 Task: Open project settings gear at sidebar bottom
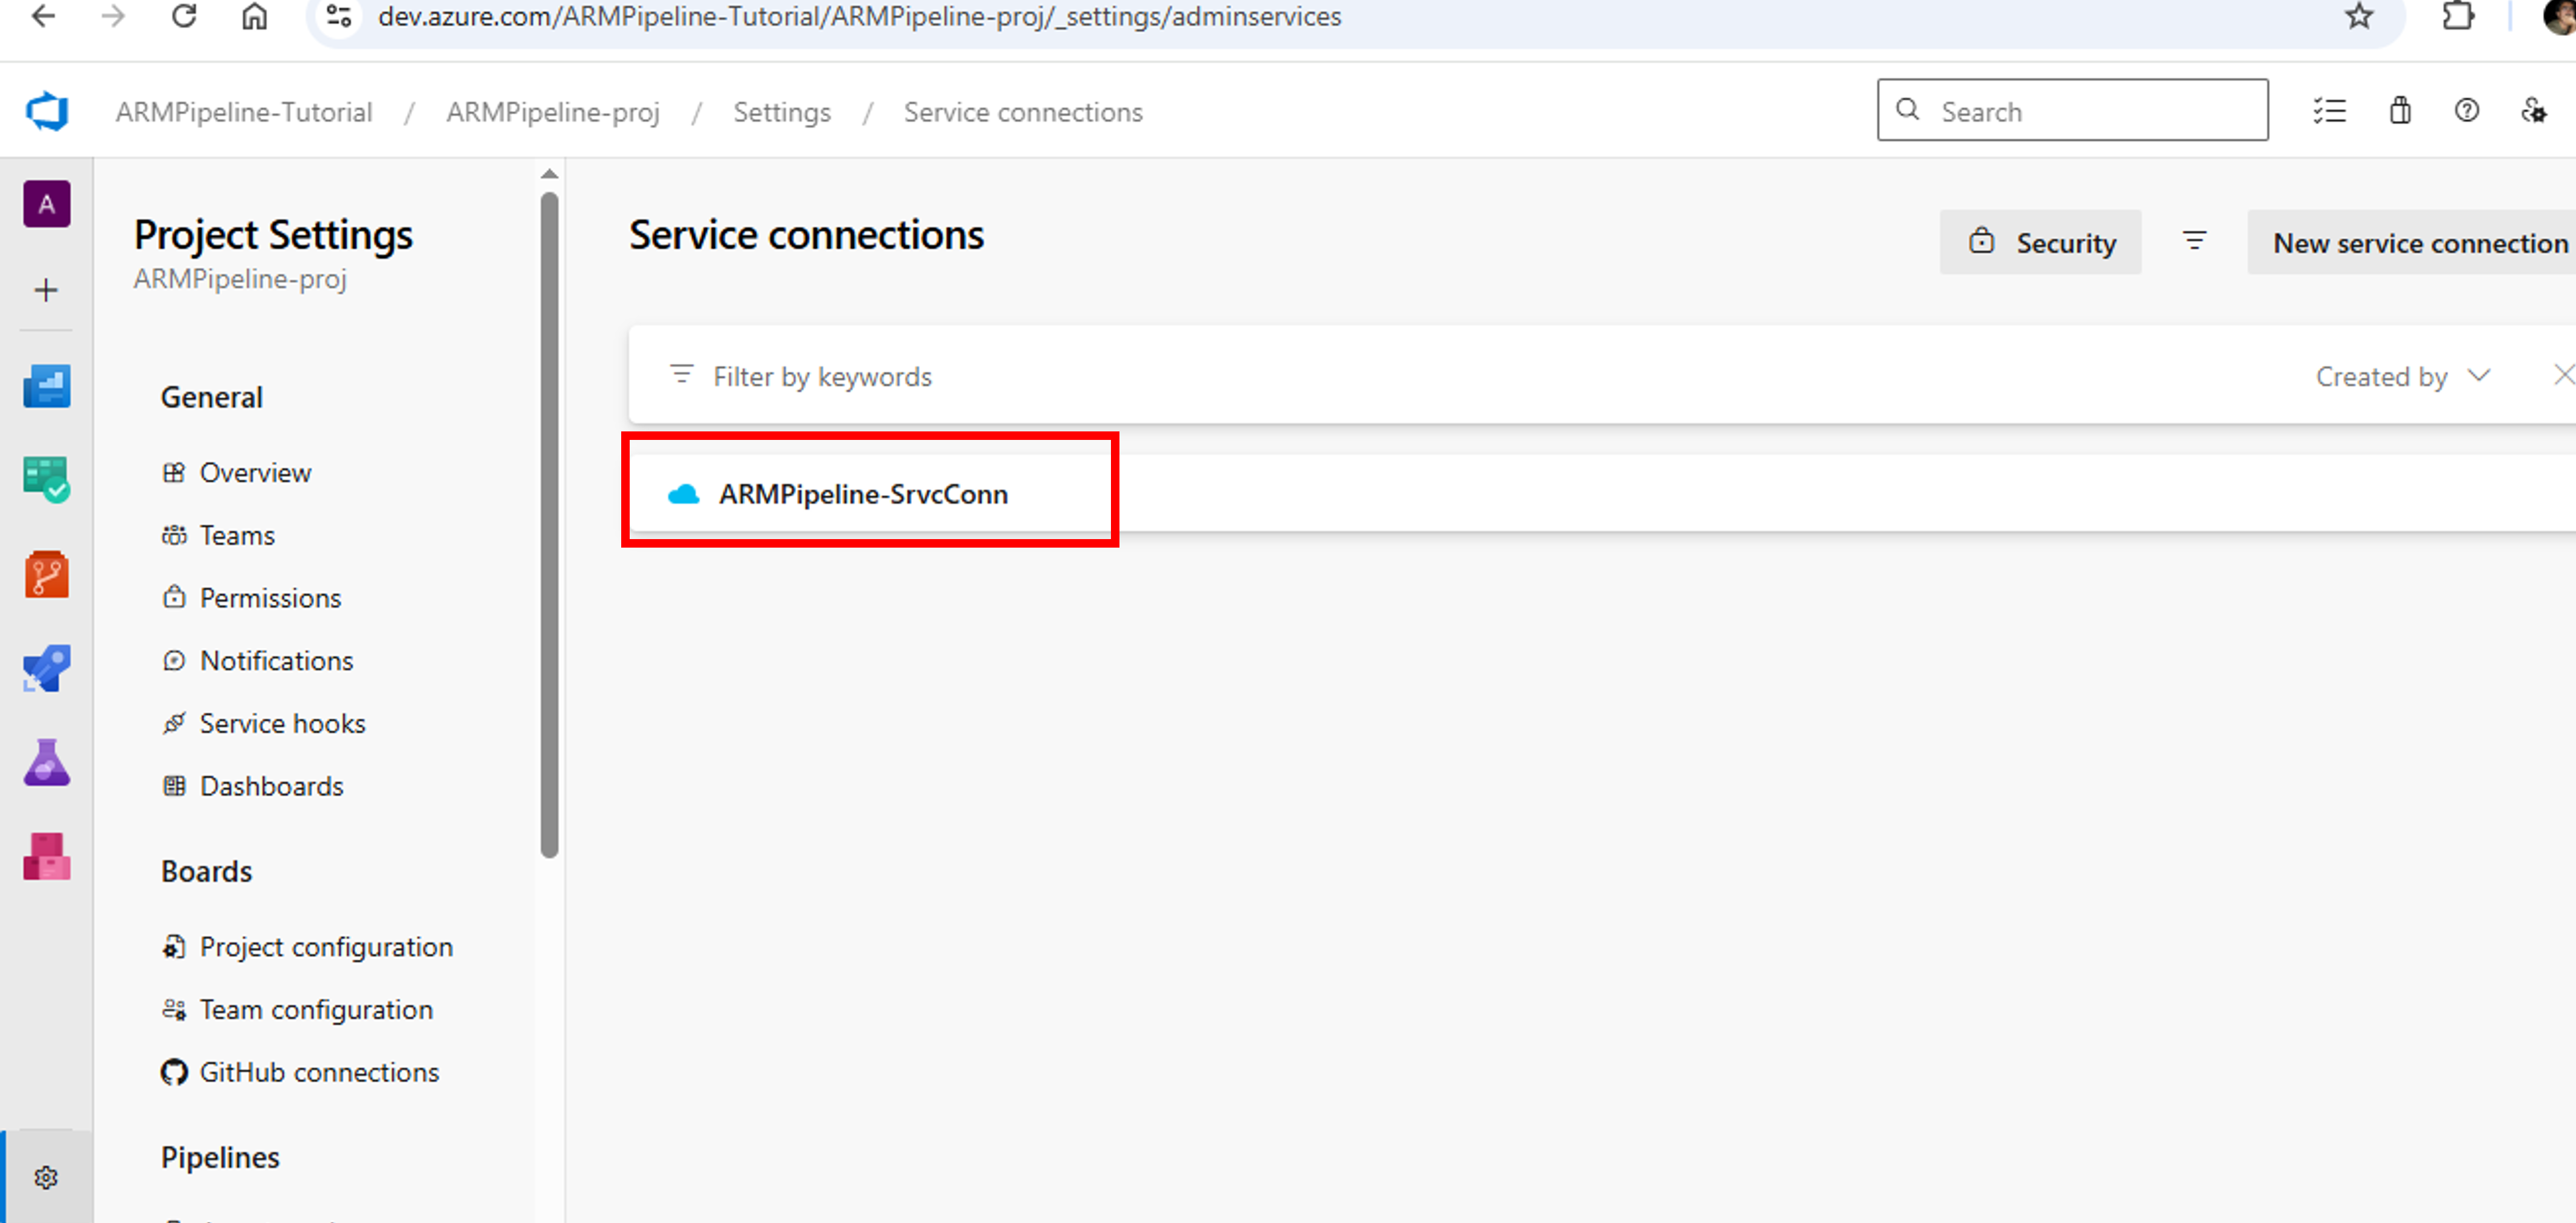click(x=46, y=1177)
